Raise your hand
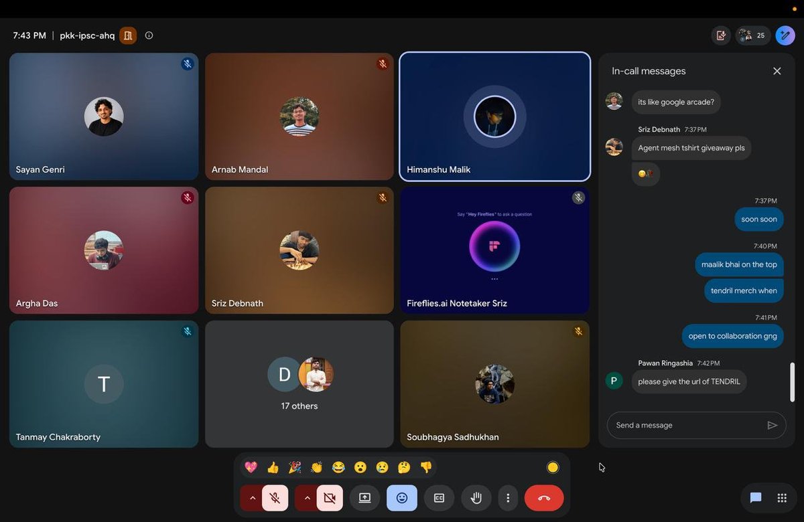The height and width of the screenshot is (522, 804). tap(476, 498)
